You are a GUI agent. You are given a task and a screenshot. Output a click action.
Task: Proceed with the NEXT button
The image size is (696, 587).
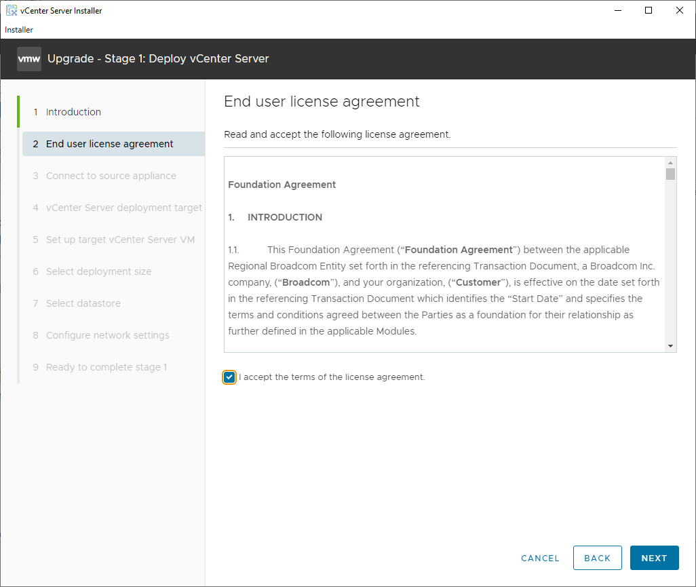pyautogui.click(x=654, y=558)
